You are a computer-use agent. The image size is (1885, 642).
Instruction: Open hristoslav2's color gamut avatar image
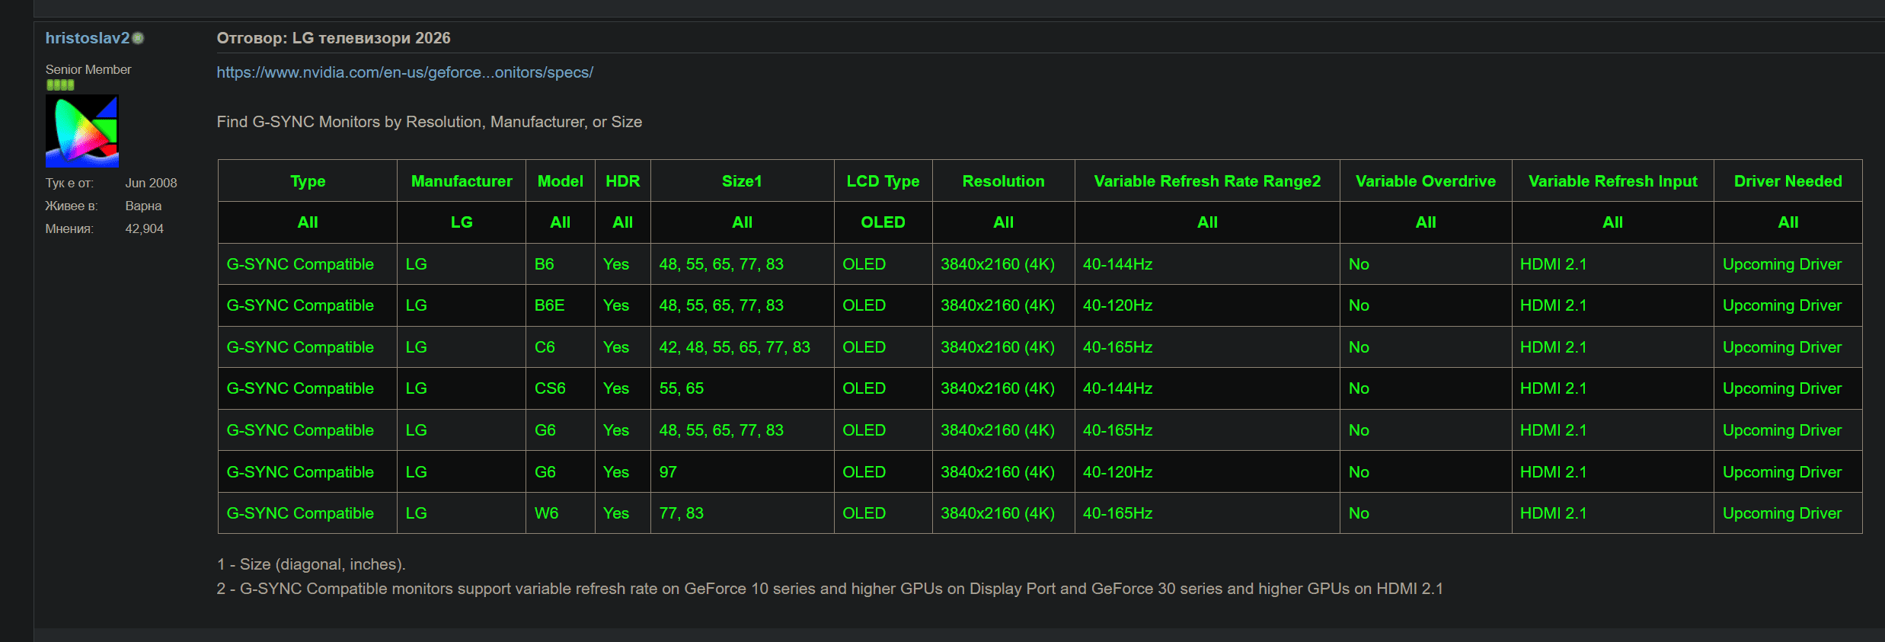pos(82,131)
